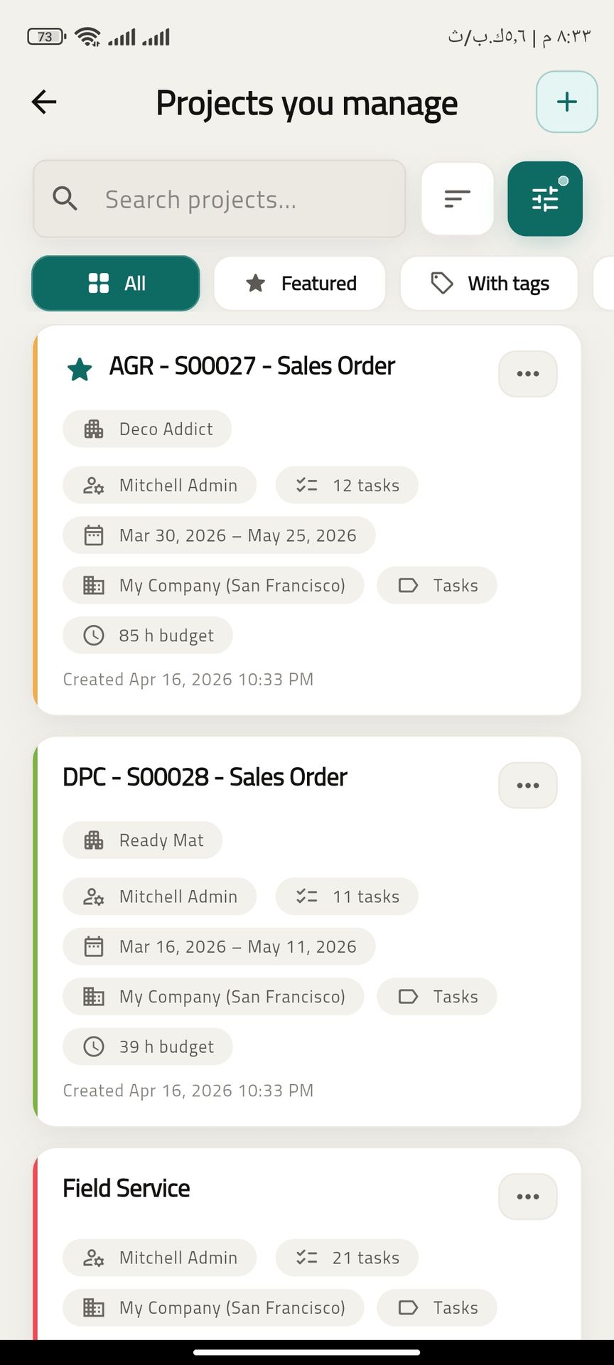Open the DPC - S00028 - Sales Order project
The height and width of the screenshot is (1365, 614).
point(205,777)
